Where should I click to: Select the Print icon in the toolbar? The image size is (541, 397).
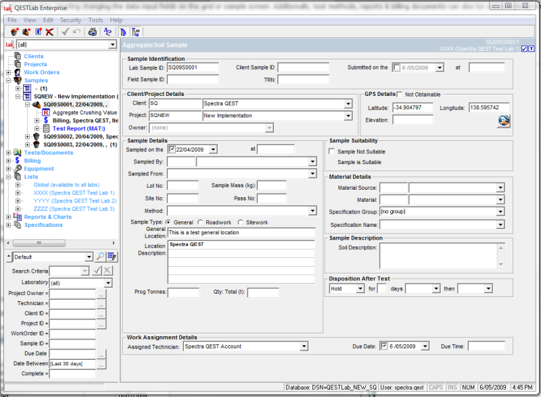[93, 31]
